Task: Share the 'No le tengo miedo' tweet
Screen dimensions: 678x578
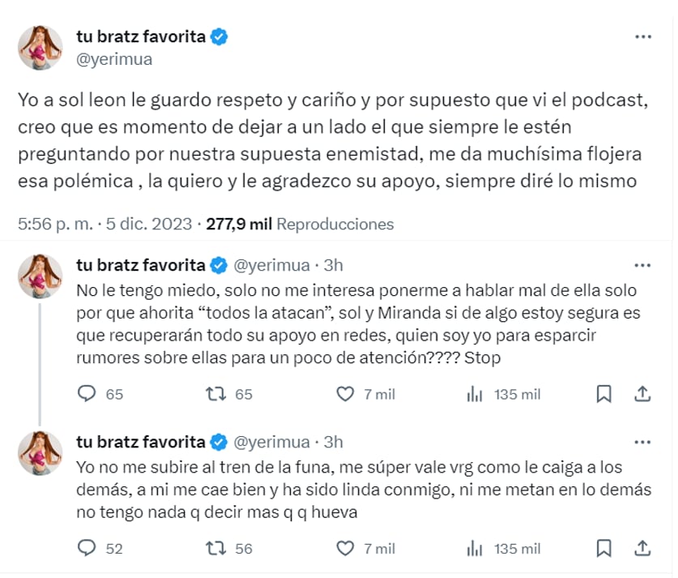Action: point(642,394)
